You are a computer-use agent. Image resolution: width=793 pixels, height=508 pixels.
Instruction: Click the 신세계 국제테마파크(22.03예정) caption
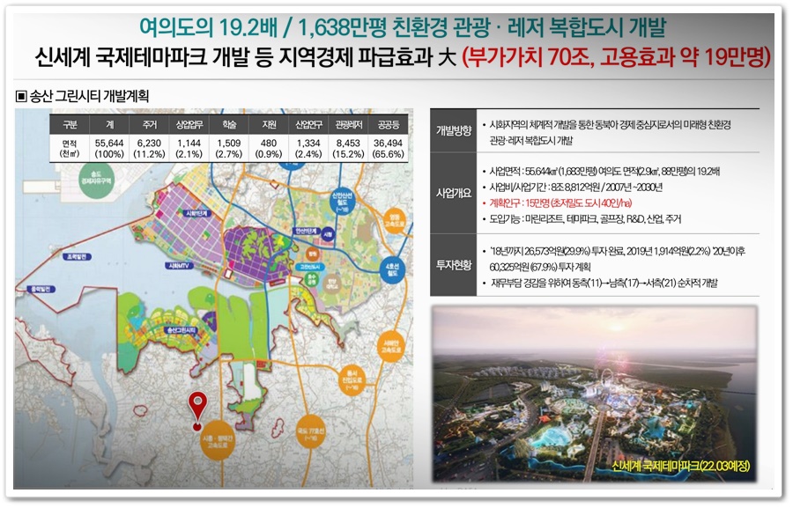tap(681, 465)
